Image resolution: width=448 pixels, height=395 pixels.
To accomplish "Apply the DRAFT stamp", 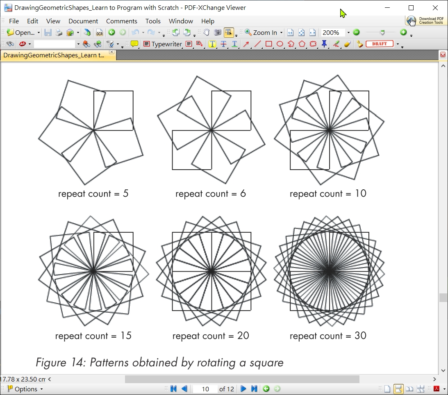I will tap(379, 44).
